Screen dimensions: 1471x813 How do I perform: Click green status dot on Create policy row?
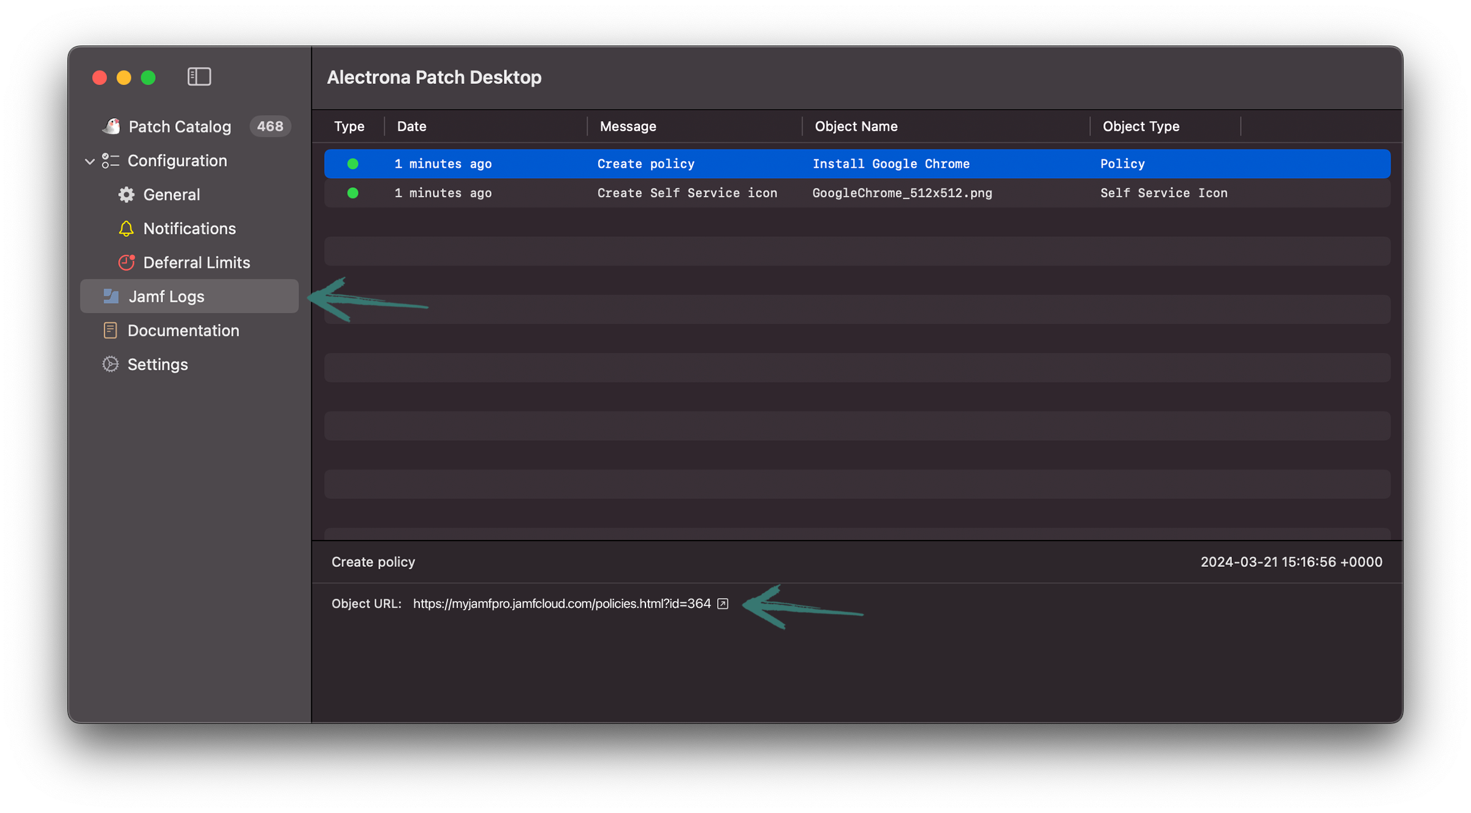tap(352, 163)
